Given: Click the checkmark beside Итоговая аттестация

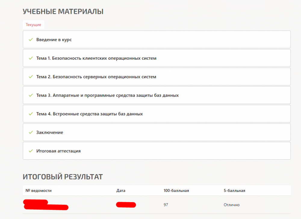Looking at the screenshot, I should click(30, 151).
